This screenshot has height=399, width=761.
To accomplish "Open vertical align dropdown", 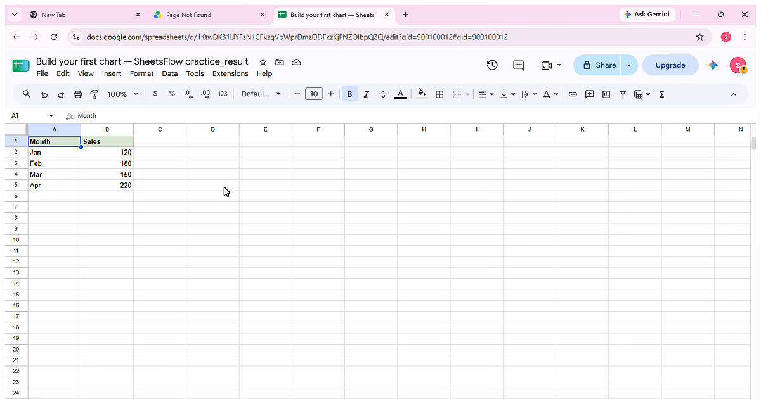I will click(507, 94).
